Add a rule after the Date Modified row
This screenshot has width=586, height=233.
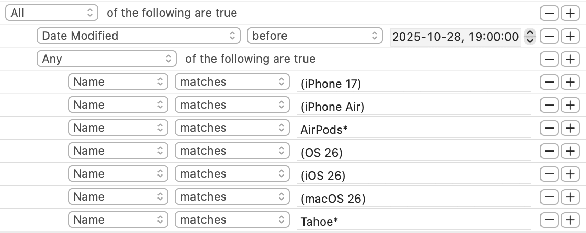pos(569,36)
